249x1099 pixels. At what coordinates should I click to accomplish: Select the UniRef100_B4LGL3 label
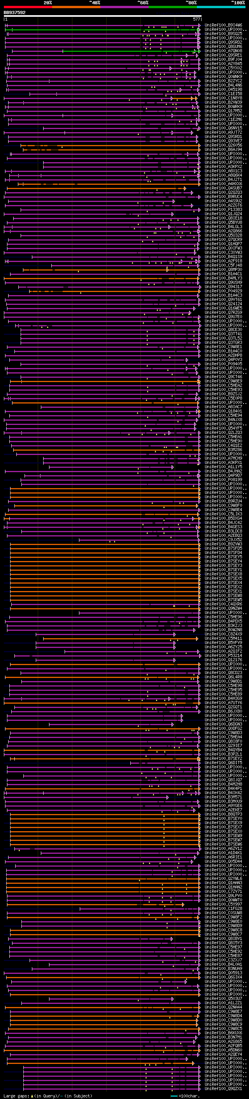(x=223, y=227)
